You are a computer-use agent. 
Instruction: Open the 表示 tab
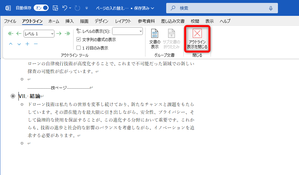[209, 21]
